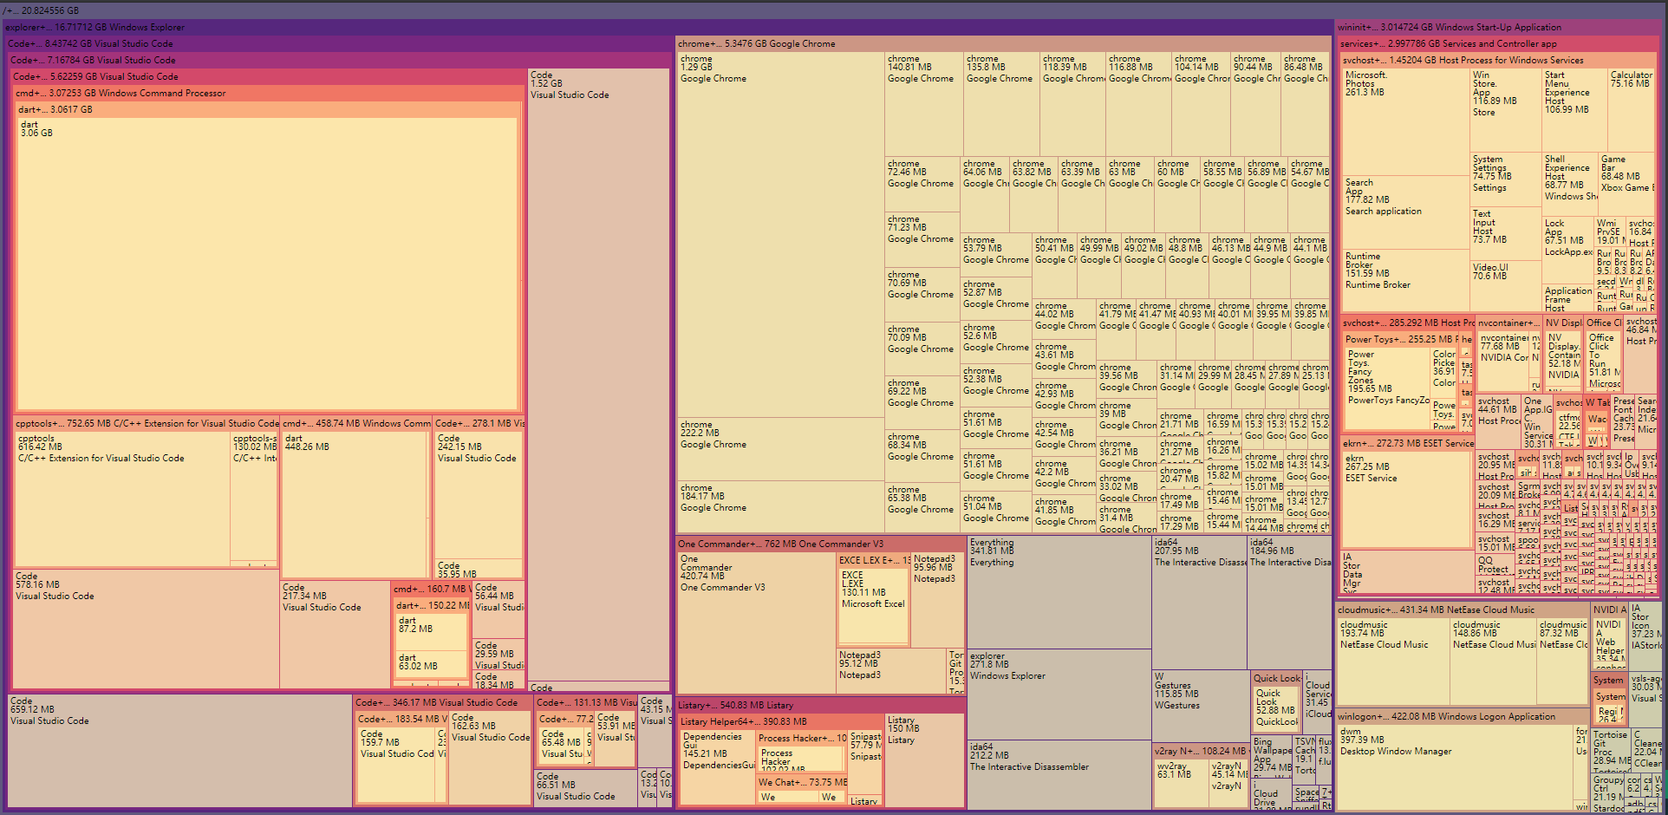Select Start Menu Experience Host 106.99 MB cell
This screenshot has height=815, width=1668.
tap(1574, 108)
